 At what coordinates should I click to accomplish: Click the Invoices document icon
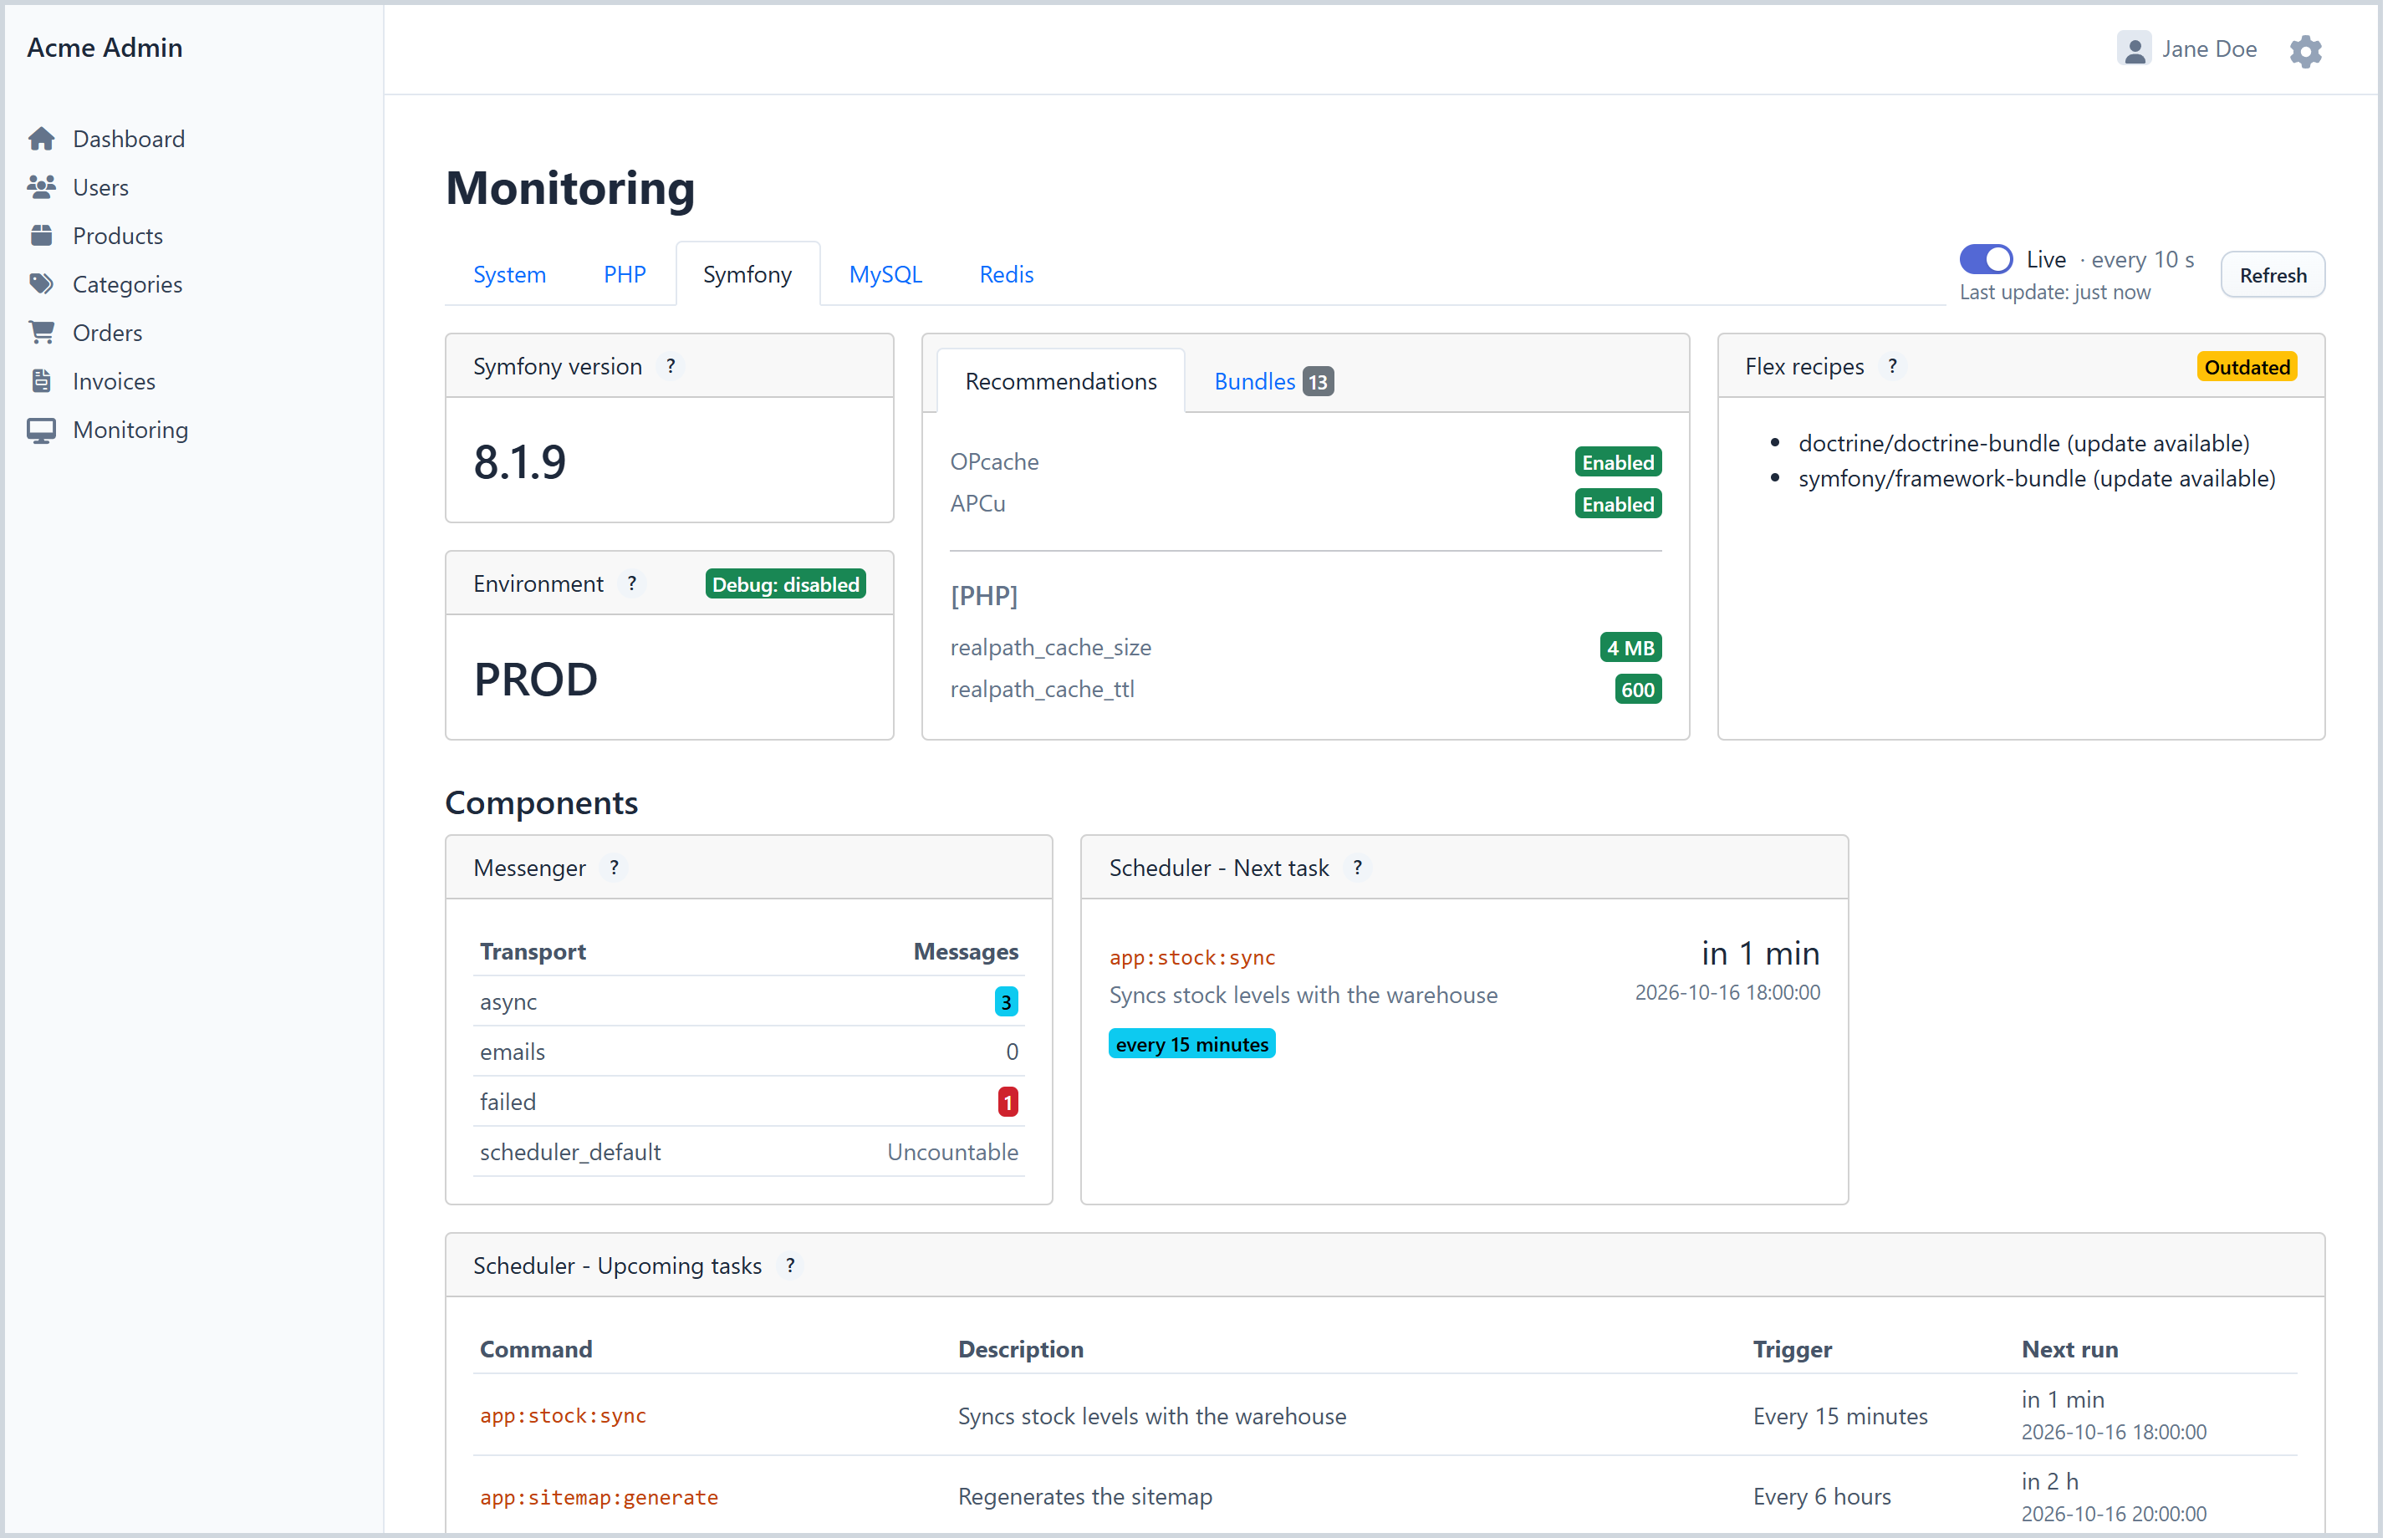point(42,383)
